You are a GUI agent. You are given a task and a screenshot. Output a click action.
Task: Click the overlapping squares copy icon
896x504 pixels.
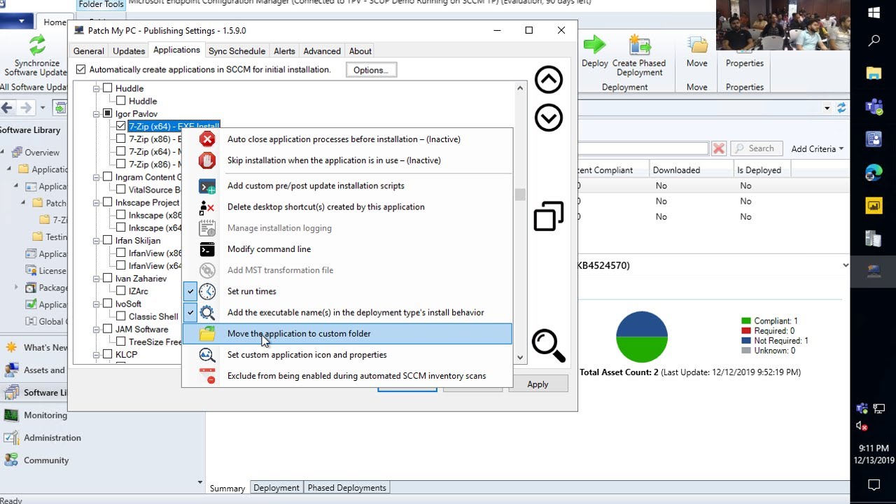[x=548, y=216]
